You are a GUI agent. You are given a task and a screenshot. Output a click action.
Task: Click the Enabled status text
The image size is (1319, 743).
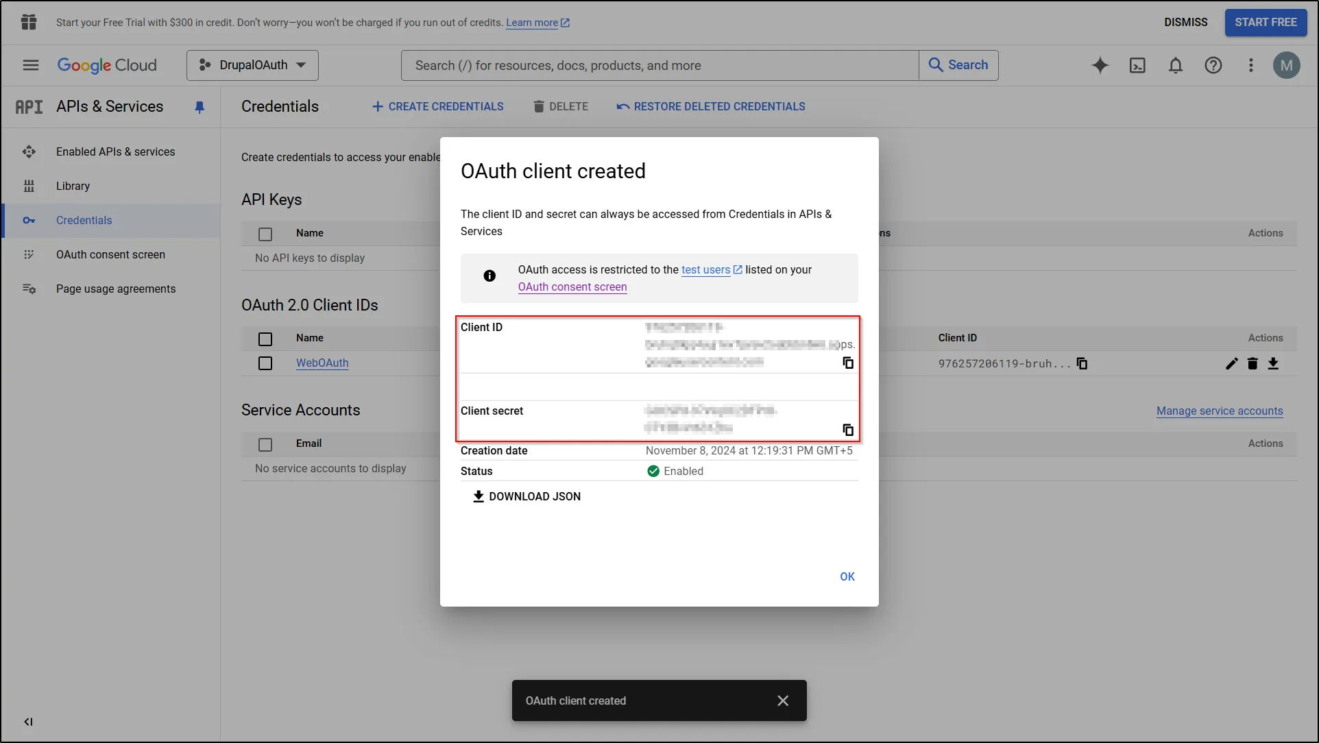click(x=683, y=471)
